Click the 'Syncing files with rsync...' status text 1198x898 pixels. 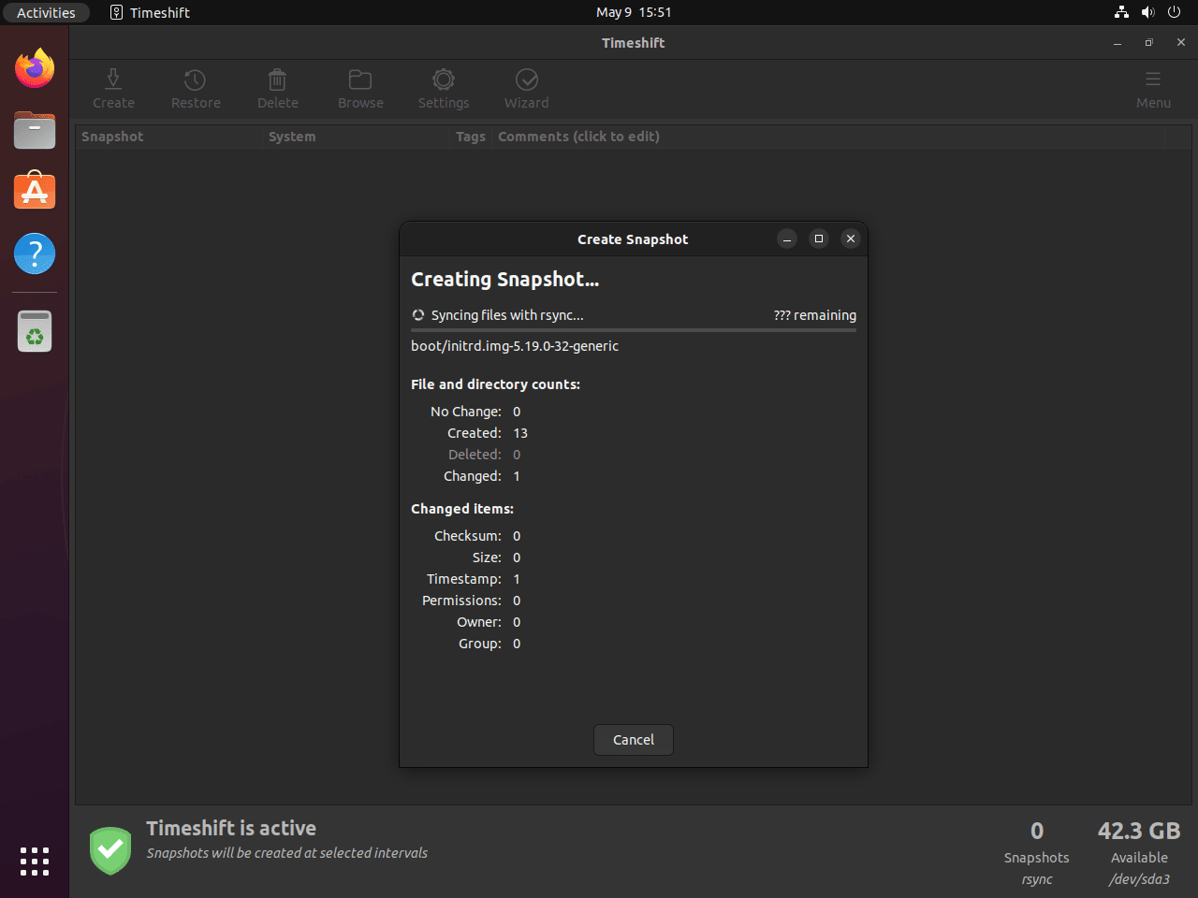point(507,315)
